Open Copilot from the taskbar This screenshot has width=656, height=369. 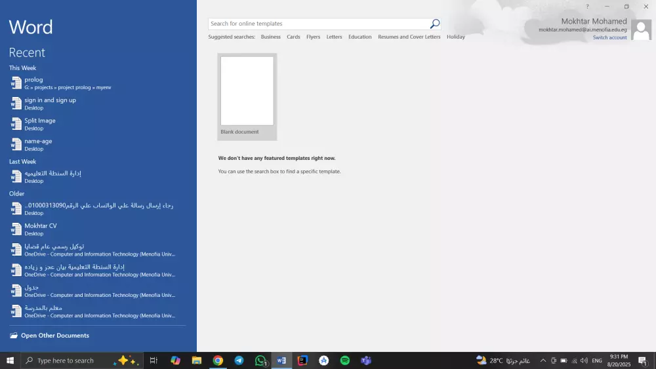[175, 360]
